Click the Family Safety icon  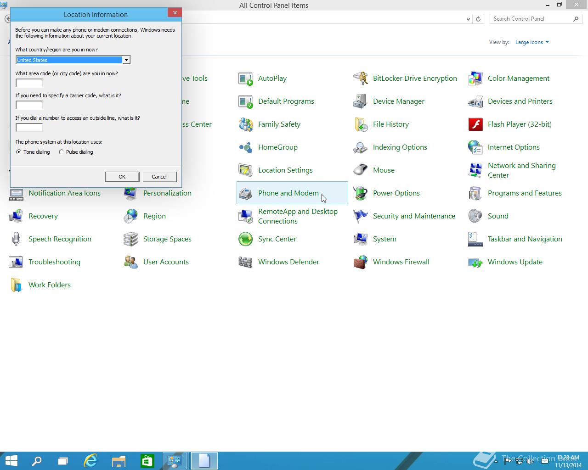[x=246, y=124]
